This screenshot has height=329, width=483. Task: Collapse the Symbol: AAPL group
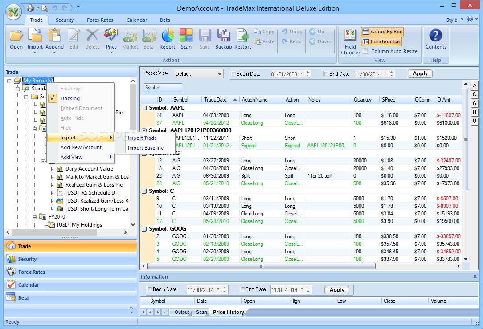[144, 108]
